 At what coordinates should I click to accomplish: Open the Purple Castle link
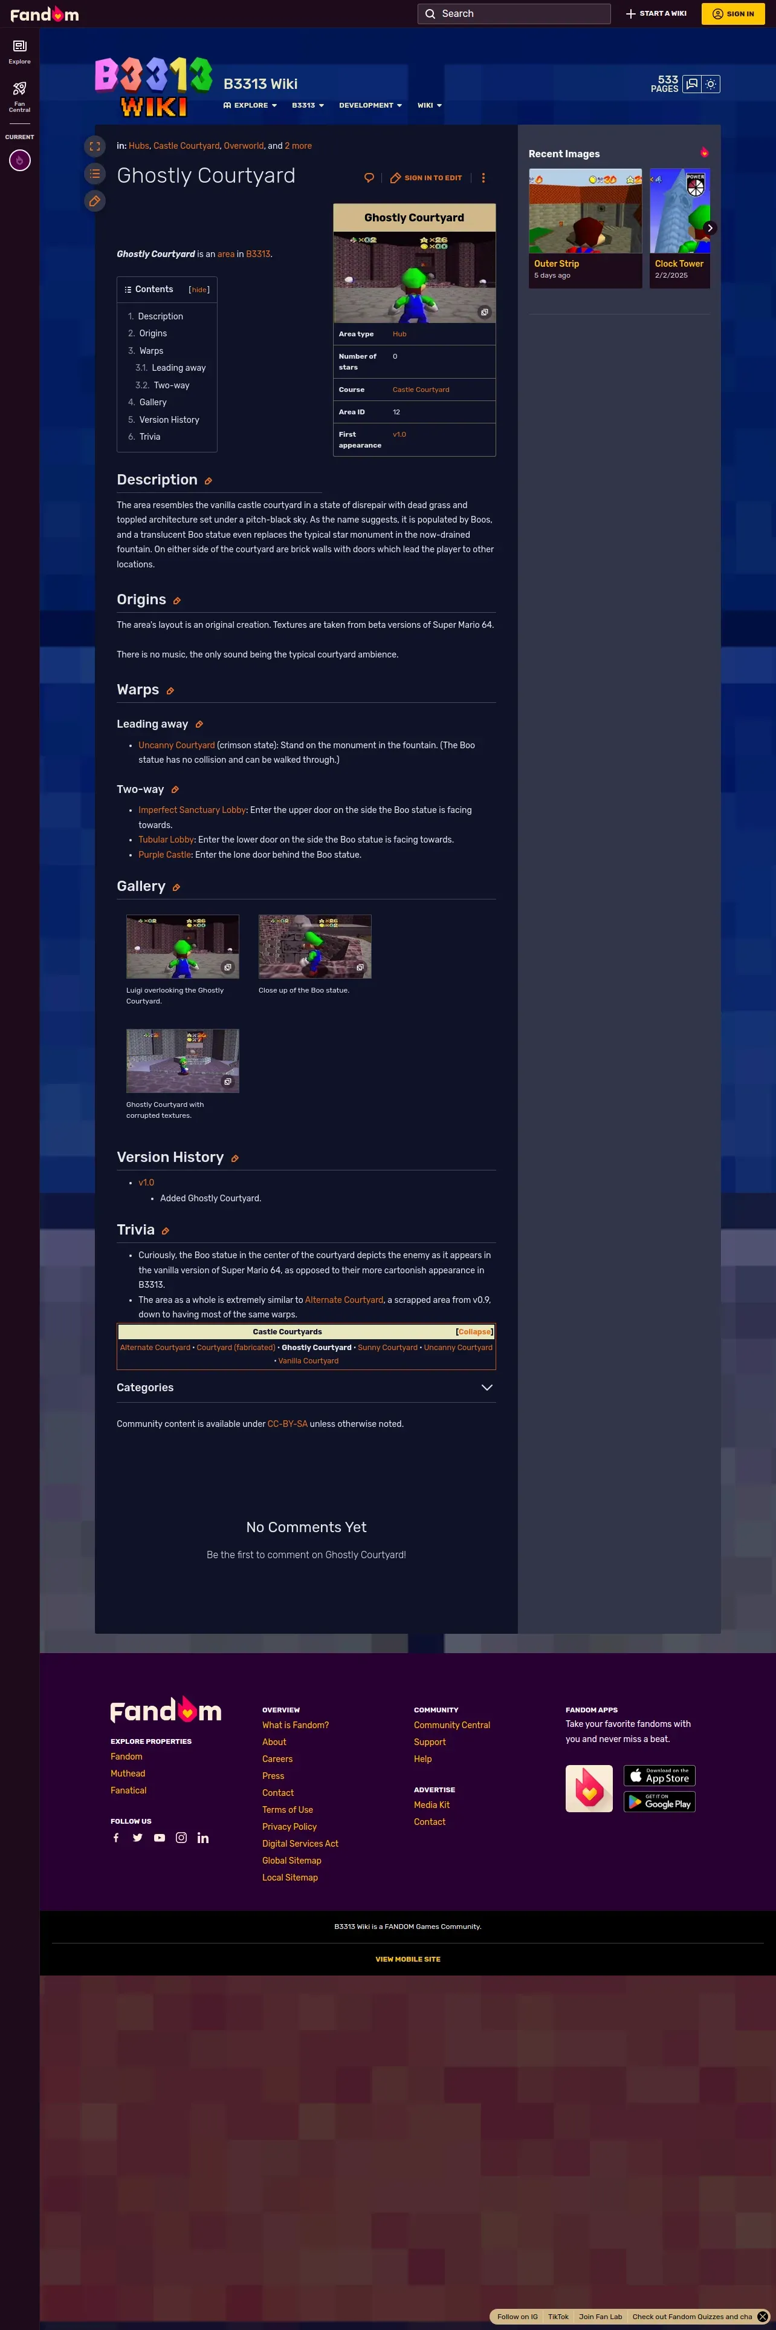[x=164, y=855]
